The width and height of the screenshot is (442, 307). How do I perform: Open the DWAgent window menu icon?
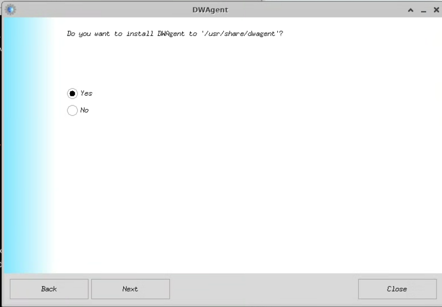[10, 9]
